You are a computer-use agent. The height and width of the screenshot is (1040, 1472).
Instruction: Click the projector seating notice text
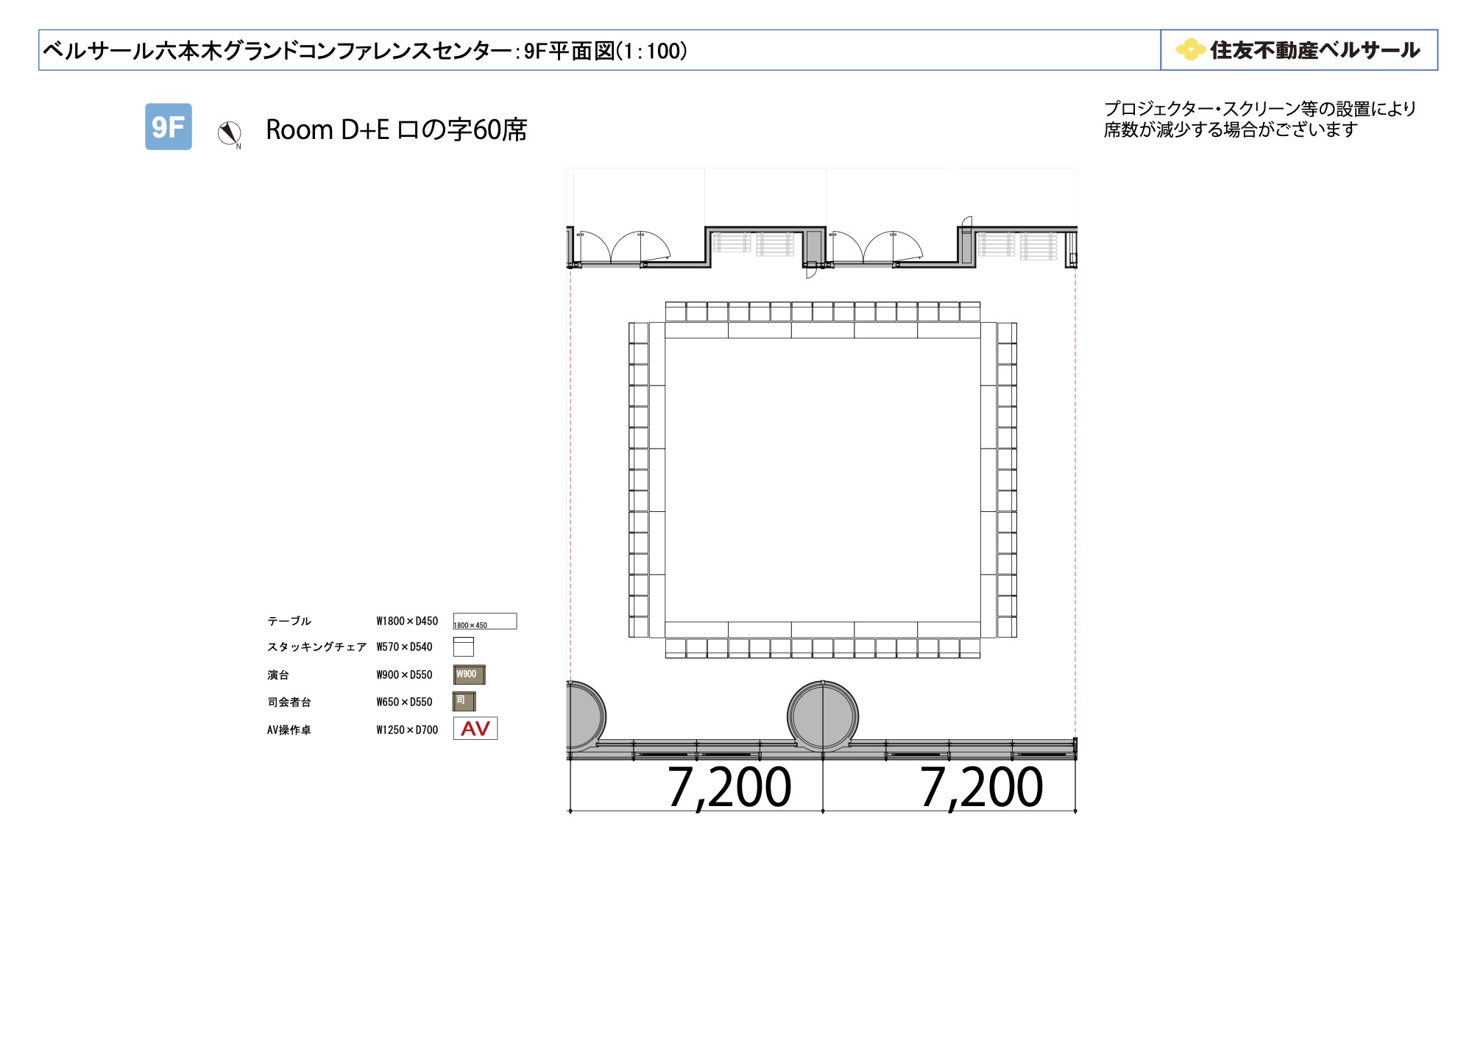pos(1260,119)
